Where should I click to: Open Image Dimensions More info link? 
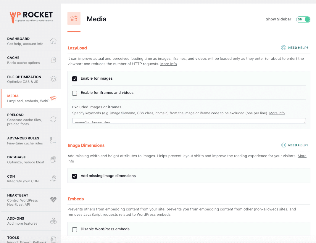[302, 156]
